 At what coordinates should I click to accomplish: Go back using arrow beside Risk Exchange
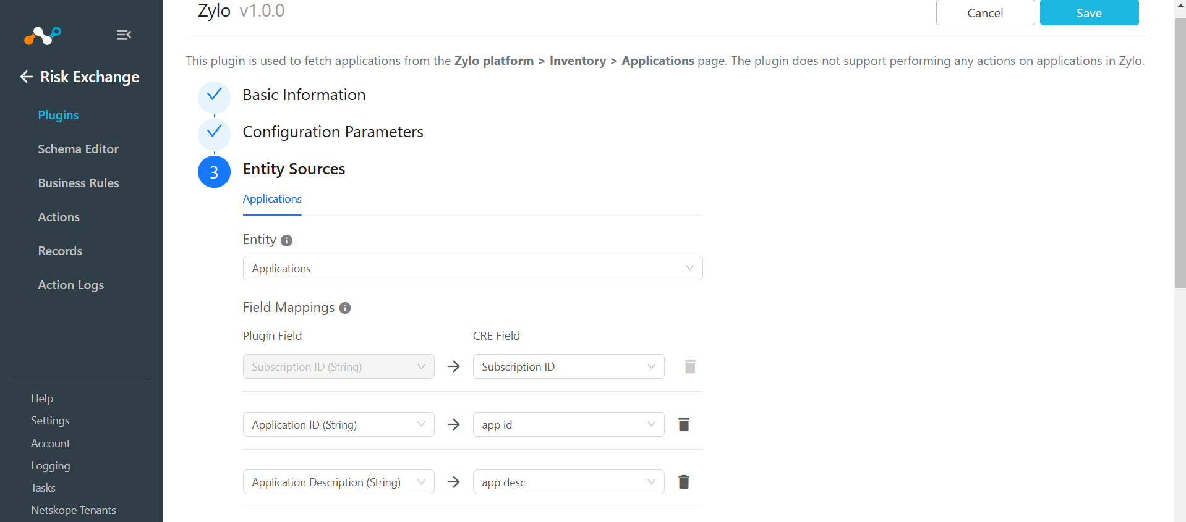(26, 77)
